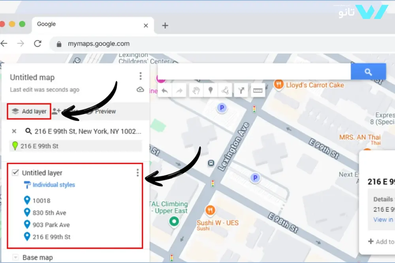The image size is (395, 263).
Task: Click the Google browser tab
Action: tap(87, 24)
